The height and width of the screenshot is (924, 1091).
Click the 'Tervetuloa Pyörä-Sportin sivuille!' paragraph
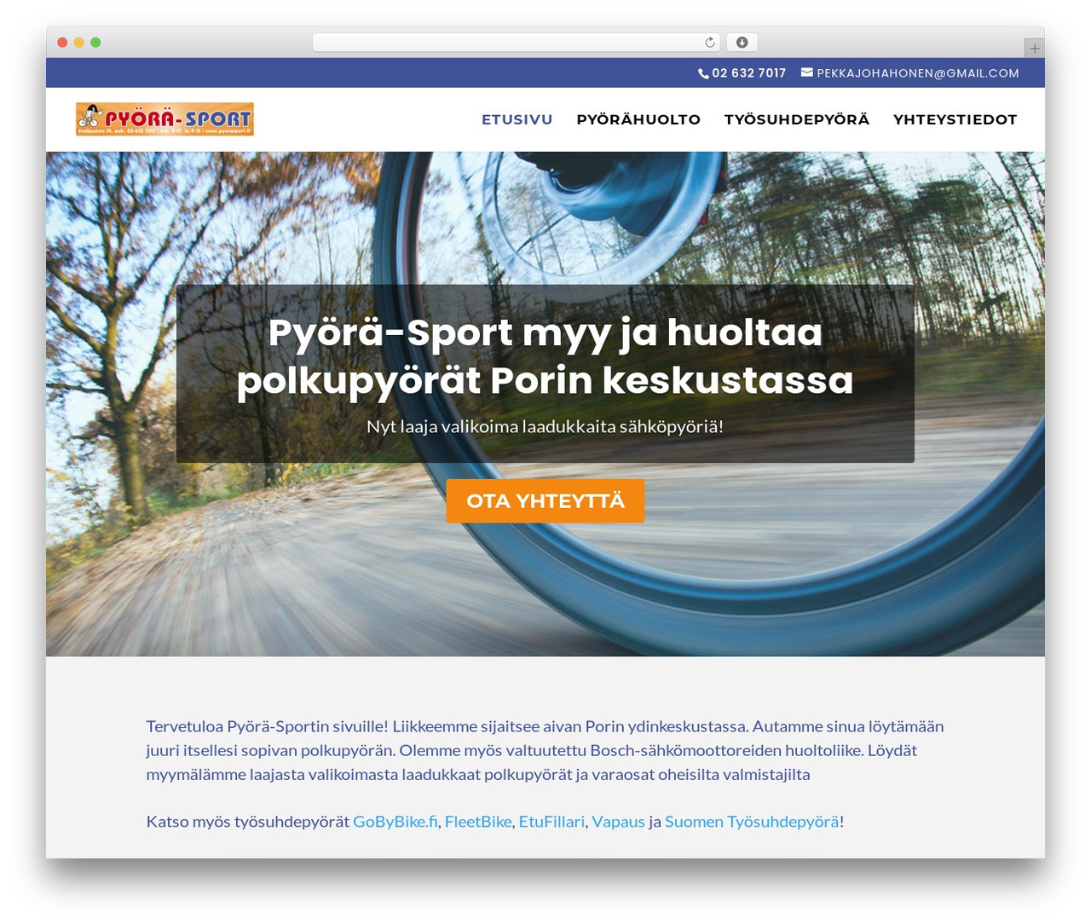[545, 750]
